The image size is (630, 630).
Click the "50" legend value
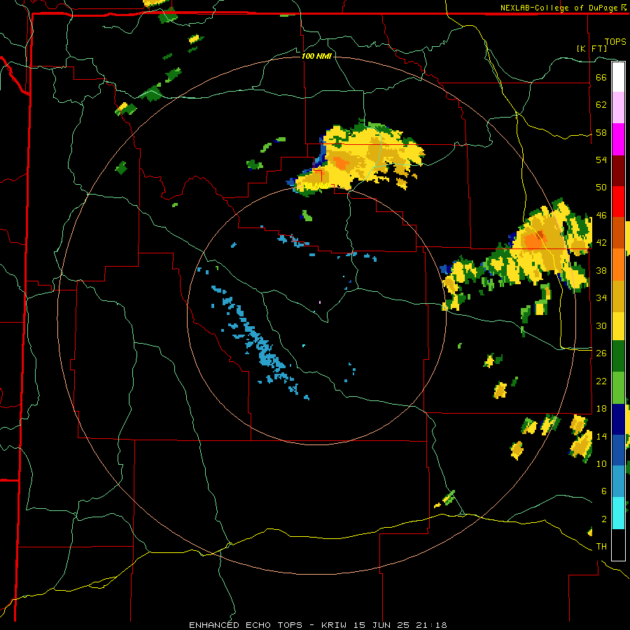click(601, 187)
